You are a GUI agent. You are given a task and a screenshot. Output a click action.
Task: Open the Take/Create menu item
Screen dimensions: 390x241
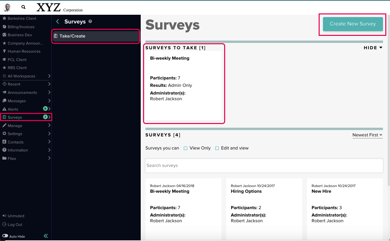click(x=96, y=36)
